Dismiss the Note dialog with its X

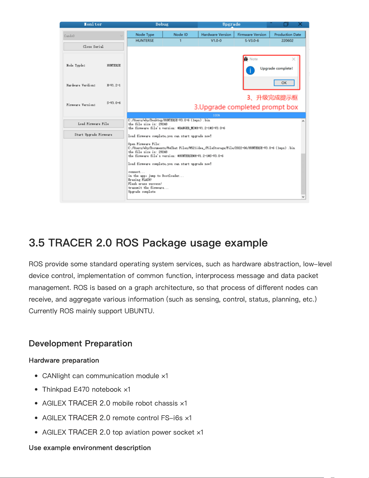[294, 59]
